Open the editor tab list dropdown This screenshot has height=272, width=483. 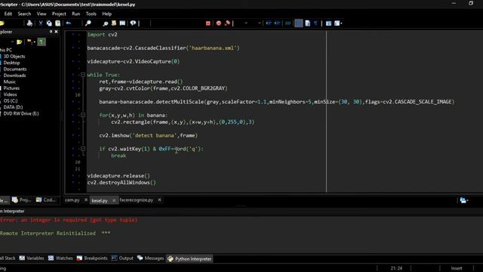[x=464, y=200]
